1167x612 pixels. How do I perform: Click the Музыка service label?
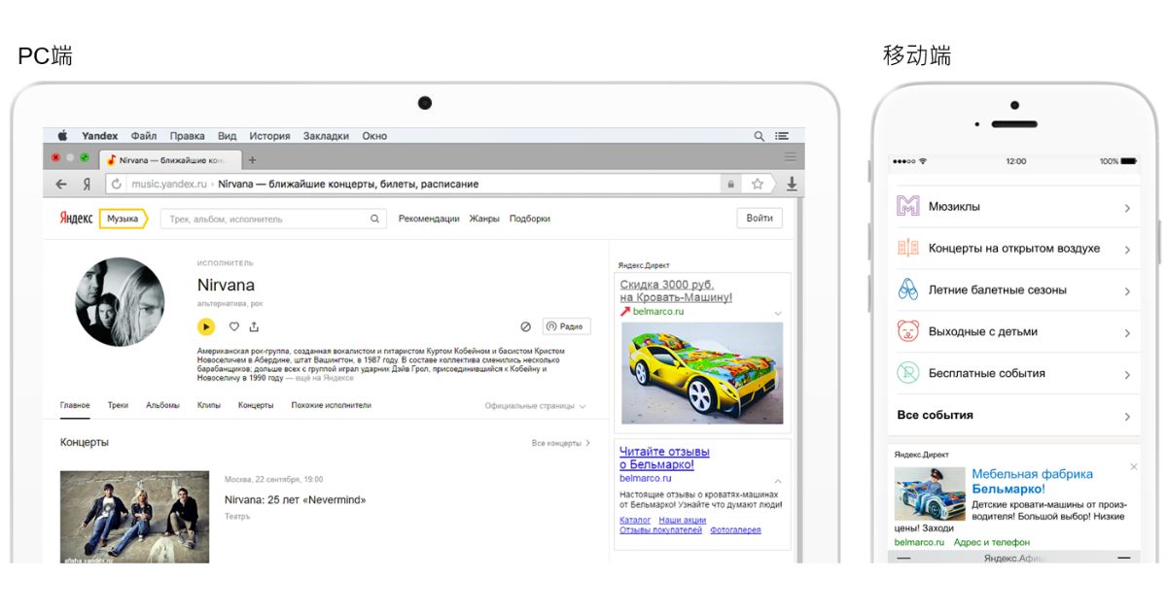tap(123, 219)
